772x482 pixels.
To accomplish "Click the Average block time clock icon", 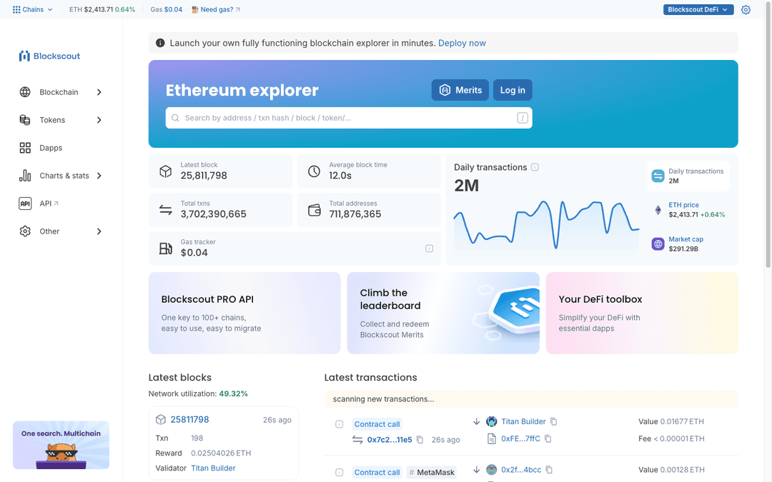I will (314, 171).
